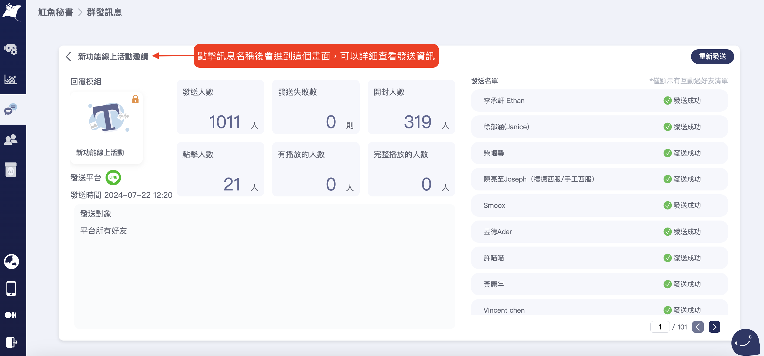
Task: Open the analytics chart sidebar icon
Action: pos(11,79)
